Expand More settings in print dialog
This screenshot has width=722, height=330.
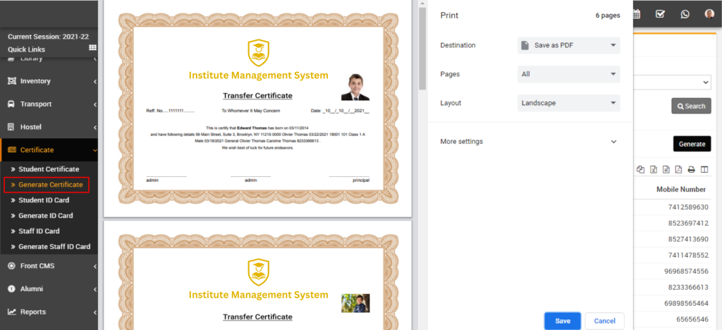[529, 141]
